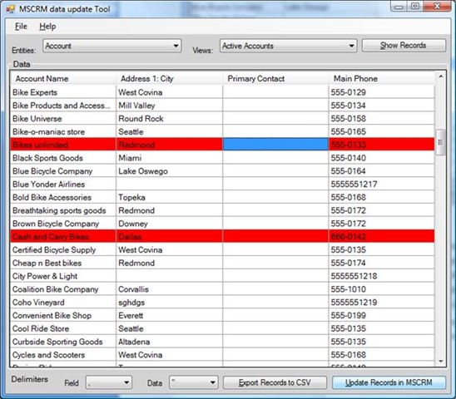Click Address 1: City column header

point(169,78)
